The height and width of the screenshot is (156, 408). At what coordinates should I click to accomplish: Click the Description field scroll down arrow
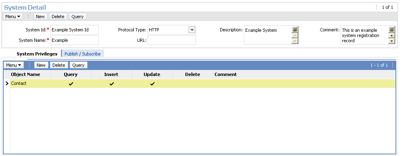pyautogui.click(x=295, y=41)
